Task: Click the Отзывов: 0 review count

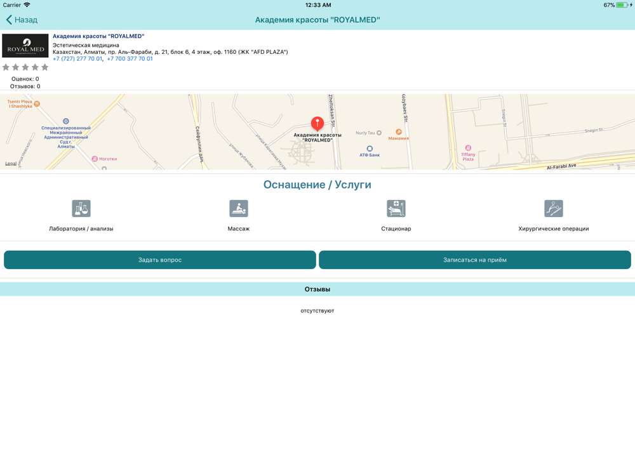Action: pyautogui.click(x=25, y=86)
